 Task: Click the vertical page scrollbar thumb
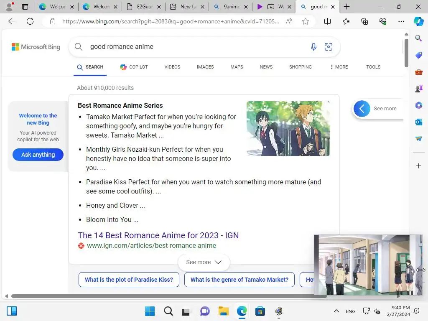(x=406, y=53)
